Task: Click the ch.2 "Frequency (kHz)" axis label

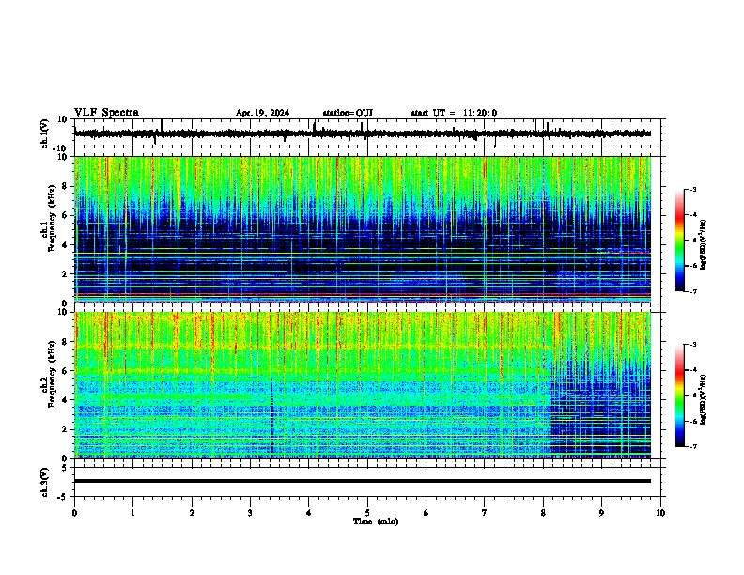Action: pos(52,374)
